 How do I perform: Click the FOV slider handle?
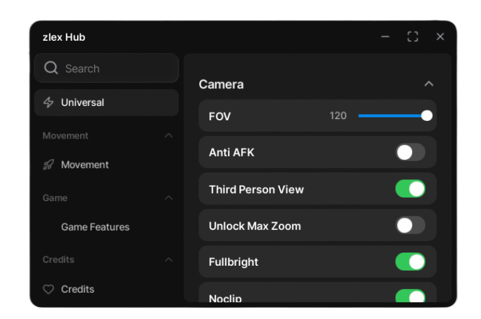427,115
